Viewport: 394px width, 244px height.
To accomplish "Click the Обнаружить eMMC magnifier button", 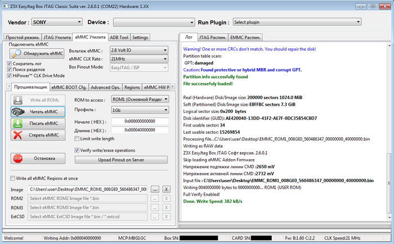I will click(37, 53).
